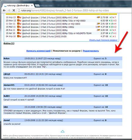Click Редактировать link

point(91,51)
